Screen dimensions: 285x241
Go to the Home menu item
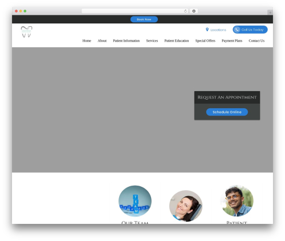(x=87, y=40)
